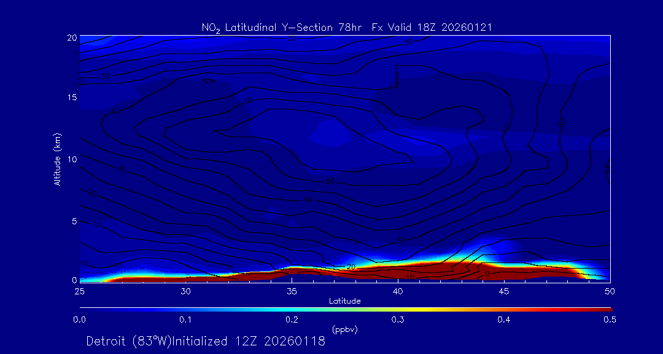Click the 0.1 label on the color scale
Image resolution: width=663 pixels, height=354 pixels.
[185, 320]
